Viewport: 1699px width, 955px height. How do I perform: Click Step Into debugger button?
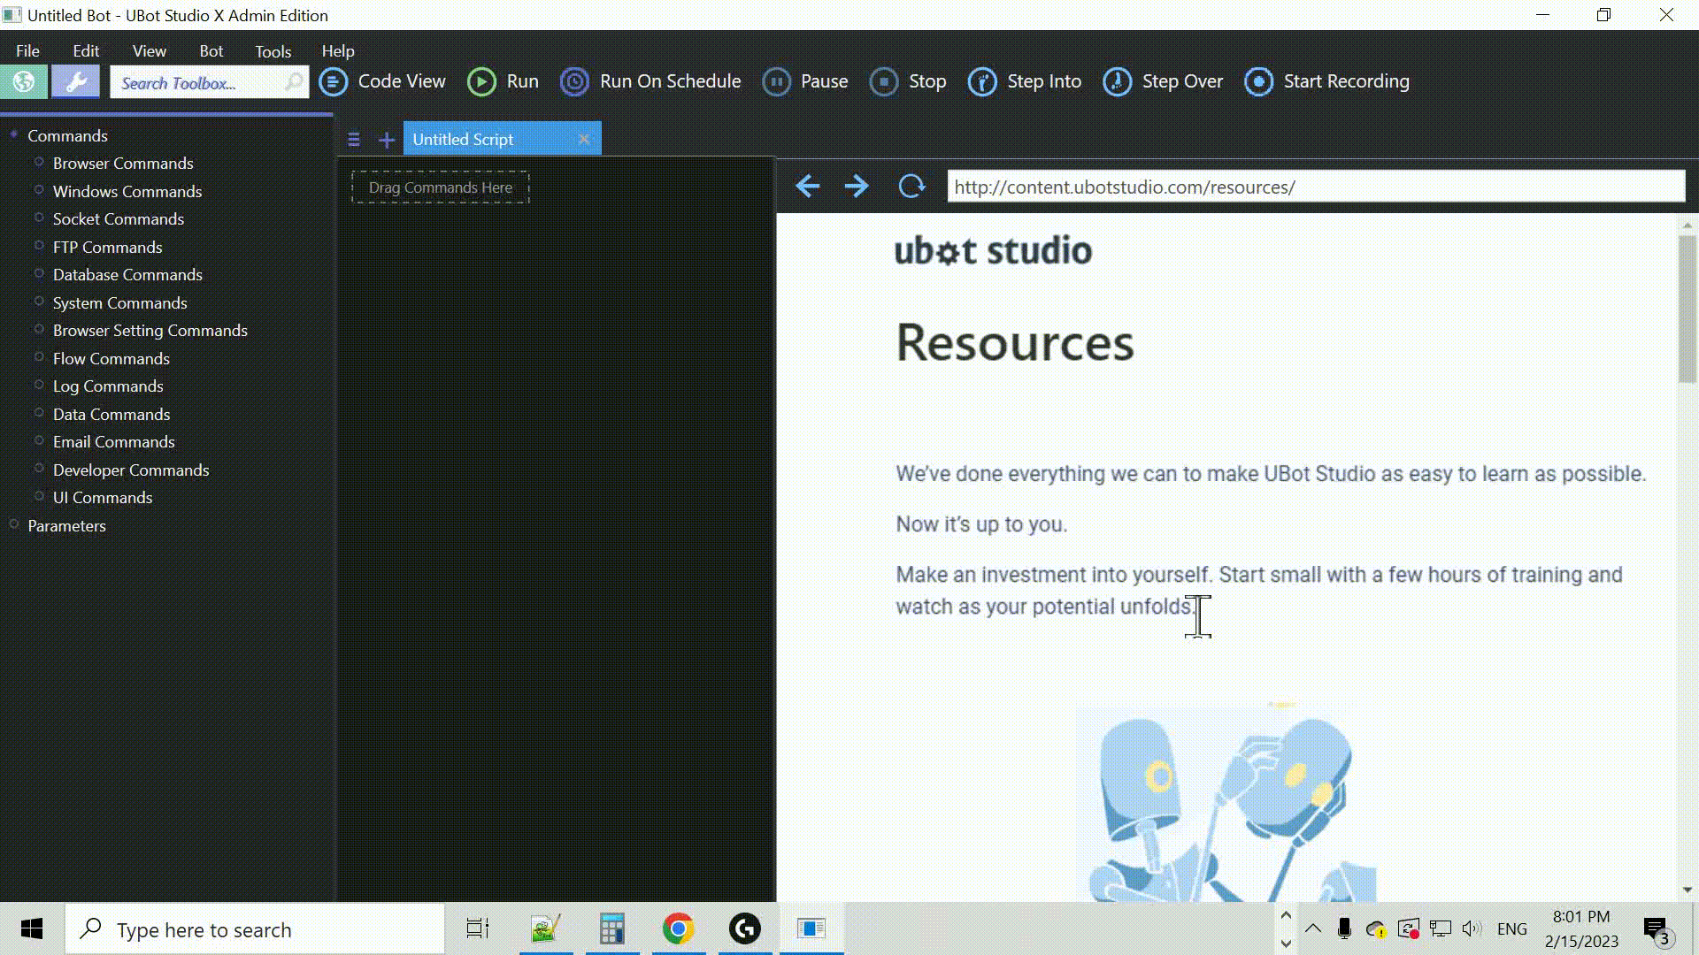click(x=1025, y=81)
